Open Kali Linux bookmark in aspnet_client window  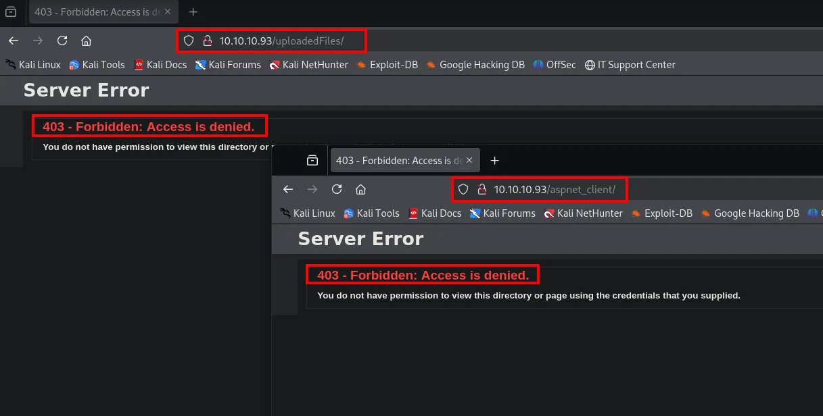[308, 213]
